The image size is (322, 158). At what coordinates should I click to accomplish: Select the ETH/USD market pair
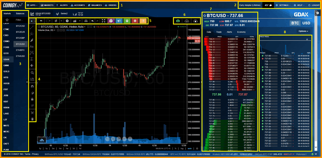pos(21,56)
